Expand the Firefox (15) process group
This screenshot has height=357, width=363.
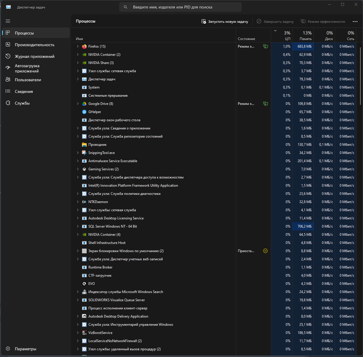(78, 46)
